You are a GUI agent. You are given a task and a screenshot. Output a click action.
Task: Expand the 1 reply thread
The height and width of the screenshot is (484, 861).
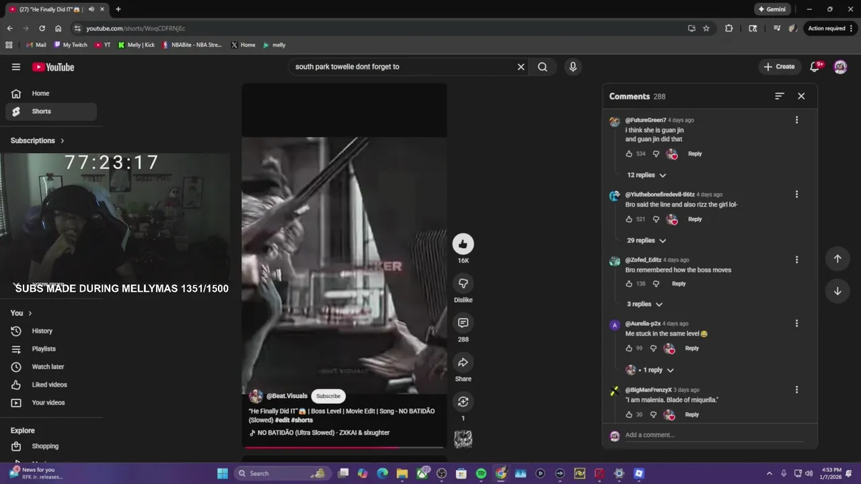tap(650, 370)
